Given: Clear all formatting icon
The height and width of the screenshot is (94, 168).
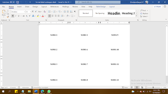Looking at the screenshot, I should 45,11.
